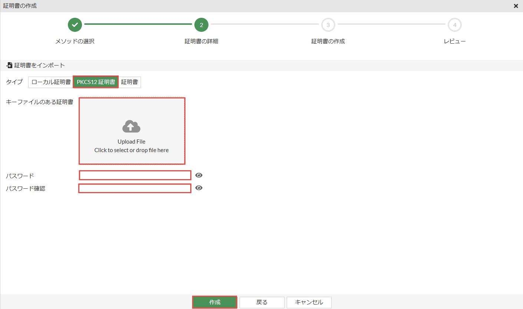Cancel the wizard via キャンセル button
The image size is (523, 309).
click(309, 302)
